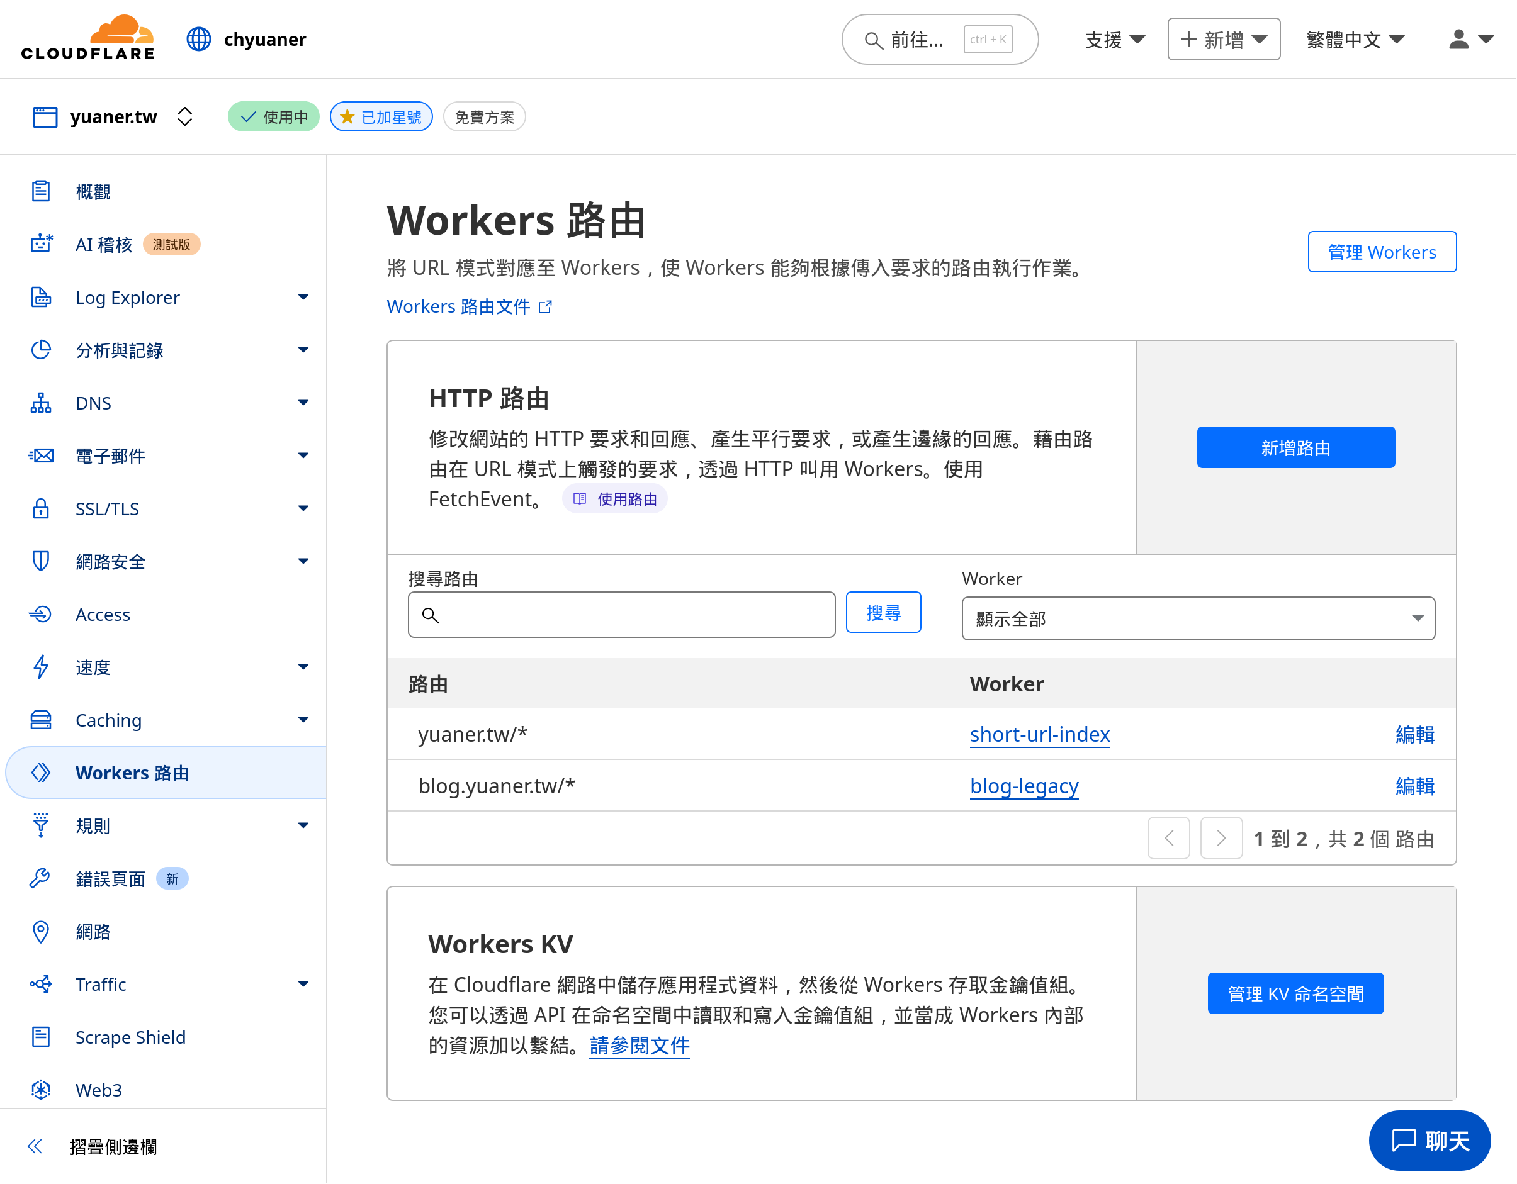Click the DNS network tree icon
The width and height of the screenshot is (1517, 1184).
pos(41,403)
